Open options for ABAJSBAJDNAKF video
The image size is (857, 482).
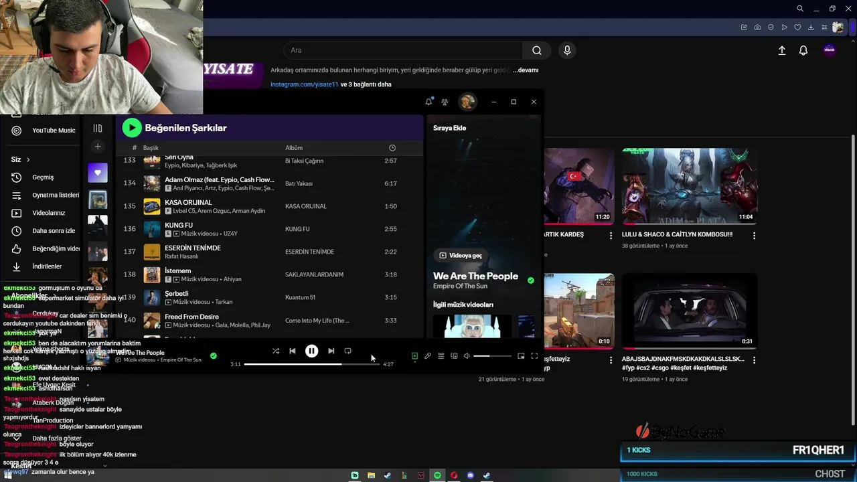(x=754, y=360)
